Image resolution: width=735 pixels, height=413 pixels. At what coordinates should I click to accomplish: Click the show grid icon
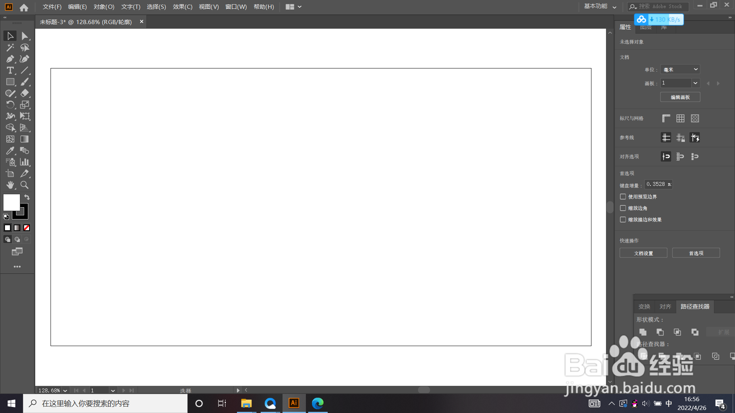[x=680, y=119]
